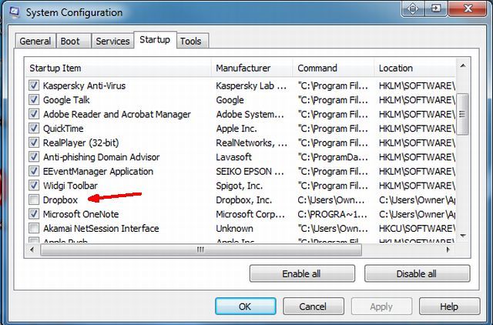Click the System Configuration title bar icon
Viewport: 493px width, 325px height.
point(15,12)
